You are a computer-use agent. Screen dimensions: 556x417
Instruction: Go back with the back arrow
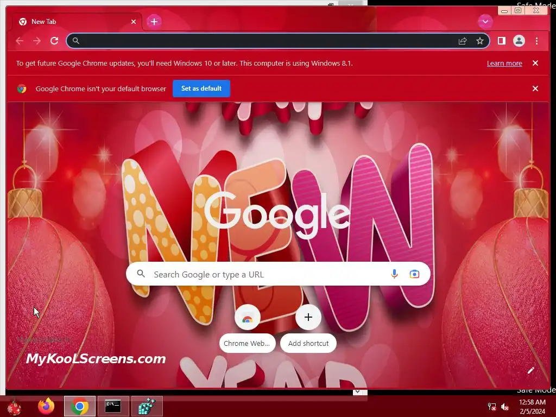(20, 41)
